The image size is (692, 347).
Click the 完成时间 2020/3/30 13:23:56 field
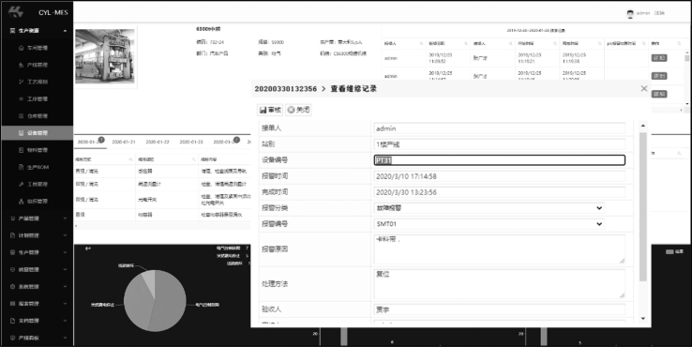pos(500,192)
